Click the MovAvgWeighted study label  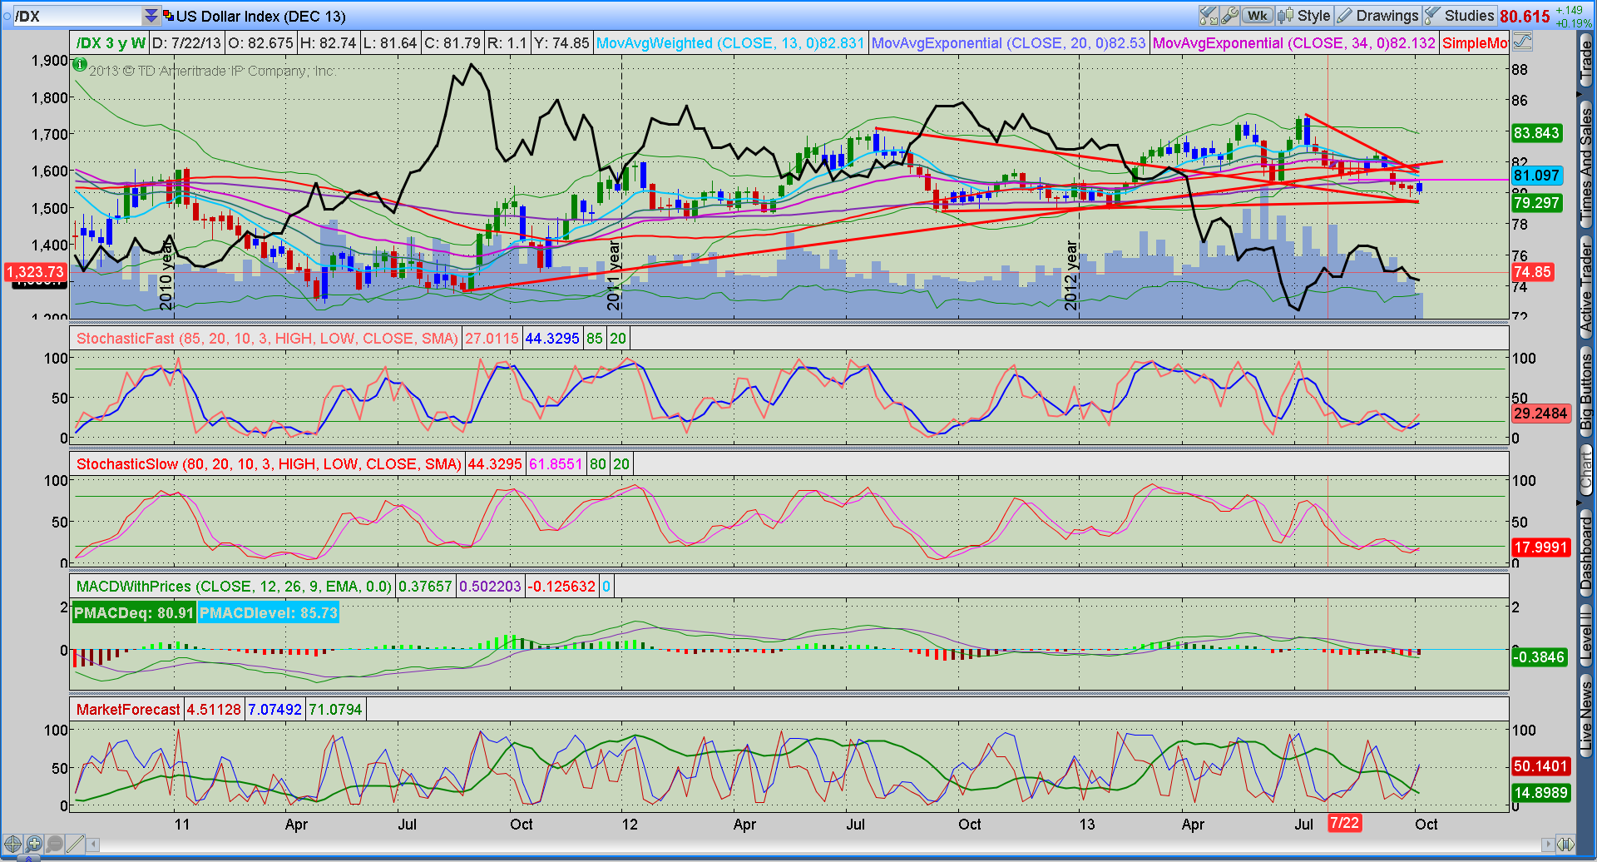click(730, 42)
